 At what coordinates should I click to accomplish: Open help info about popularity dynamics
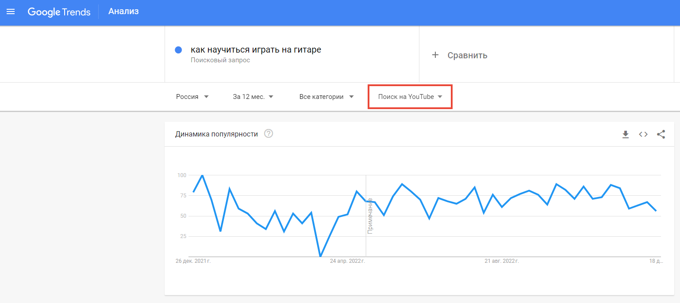coord(268,133)
